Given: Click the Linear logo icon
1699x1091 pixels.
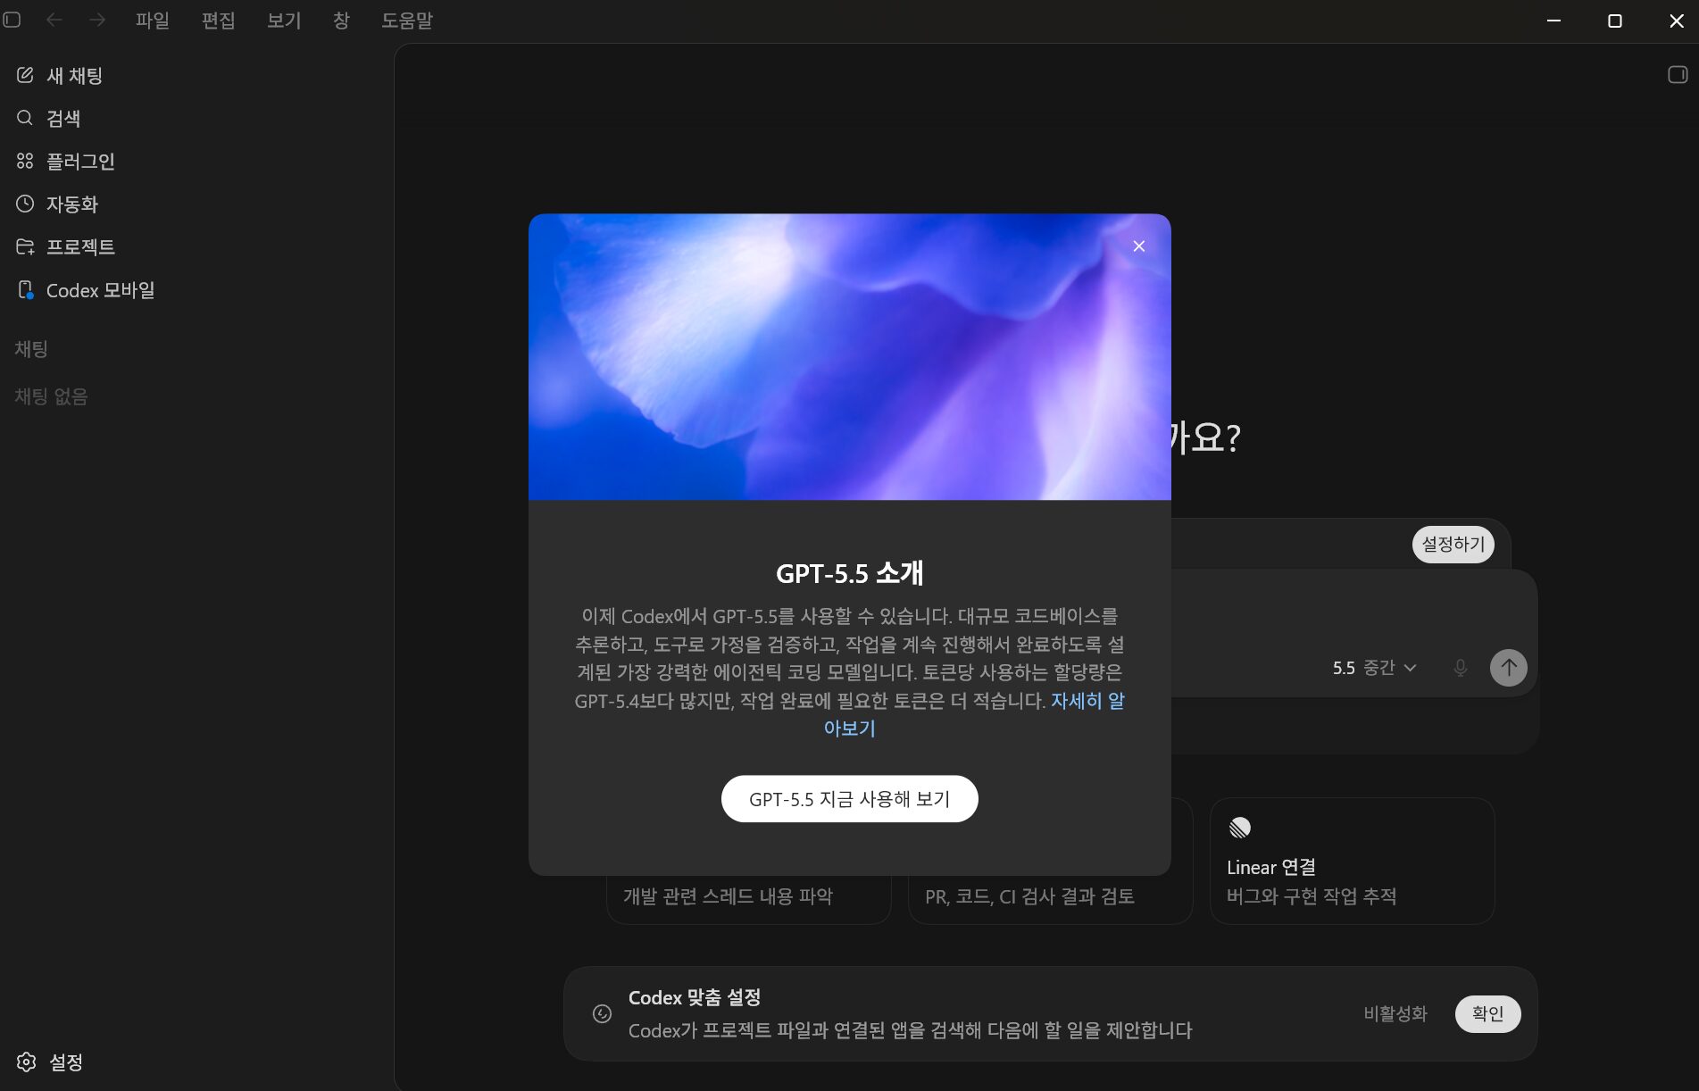Looking at the screenshot, I should tap(1239, 828).
